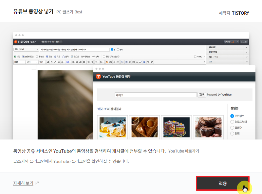
Task: Expand the 태그 위치 panel
Action: [227, 57]
